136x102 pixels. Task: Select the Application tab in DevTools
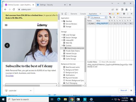(x=93, y=14)
